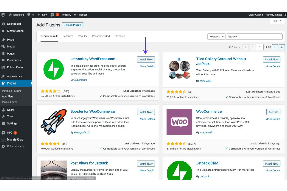Install the Jetpack by WordPress.com plugin

click(x=146, y=59)
